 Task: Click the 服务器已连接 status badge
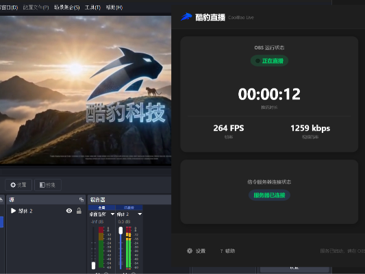click(269, 195)
